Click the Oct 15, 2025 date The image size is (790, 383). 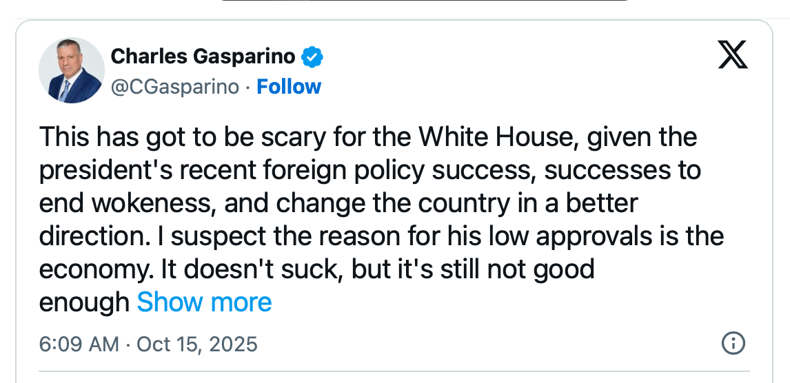(197, 343)
